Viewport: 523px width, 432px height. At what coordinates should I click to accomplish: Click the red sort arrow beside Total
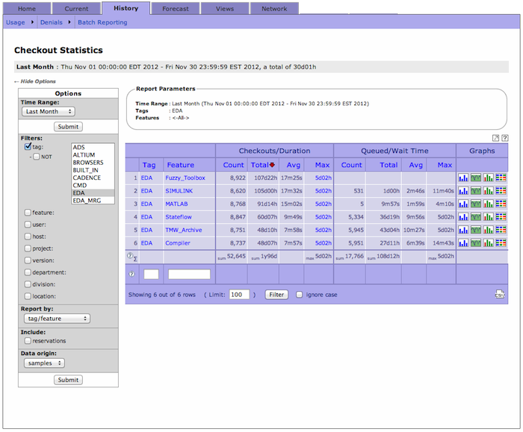coord(273,165)
